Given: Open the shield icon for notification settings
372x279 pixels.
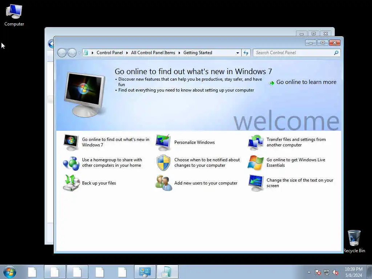Looking at the screenshot, I should (x=163, y=163).
